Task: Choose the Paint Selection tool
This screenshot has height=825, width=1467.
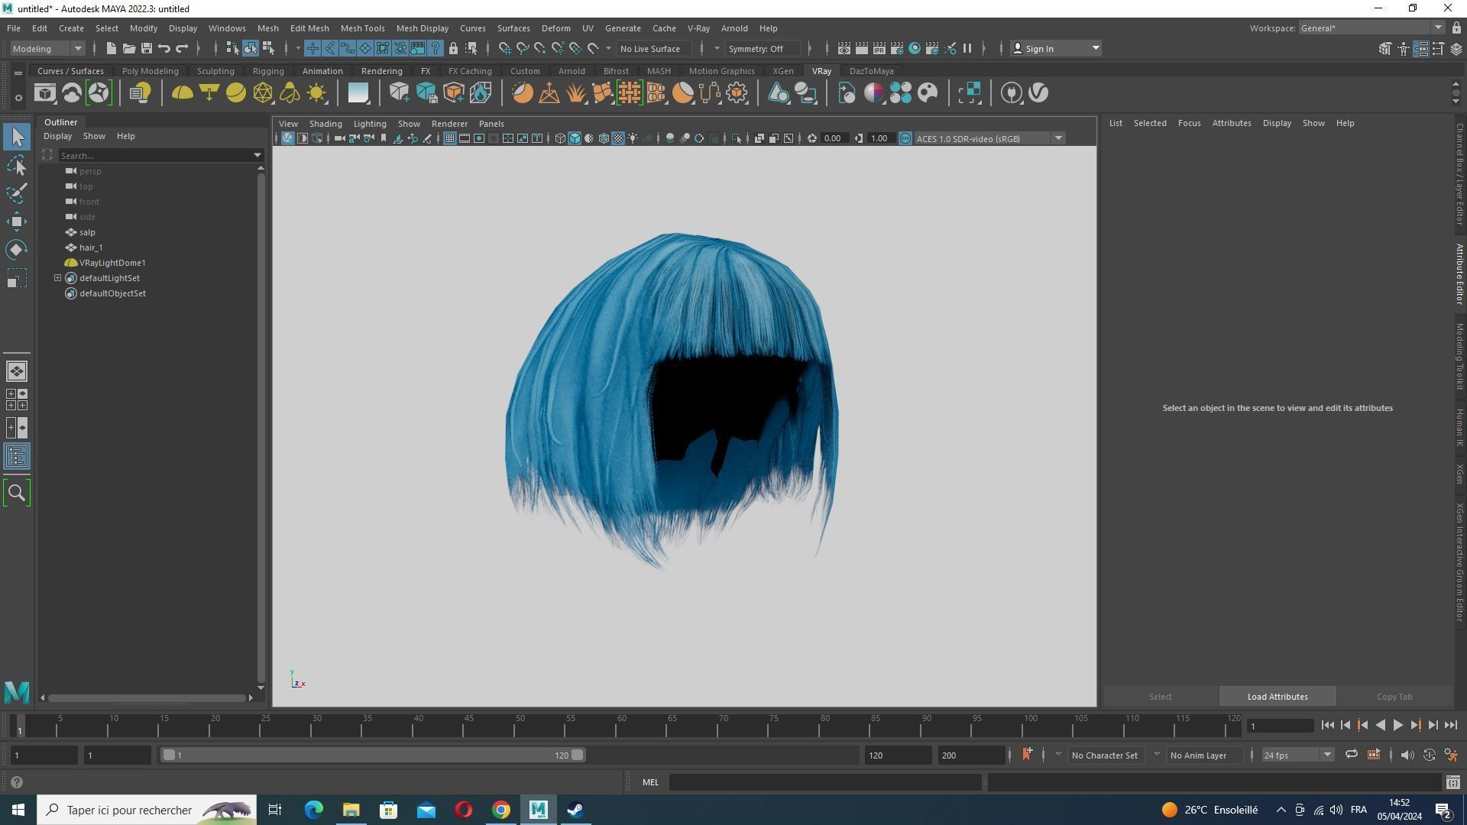Action: (x=17, y=193)
